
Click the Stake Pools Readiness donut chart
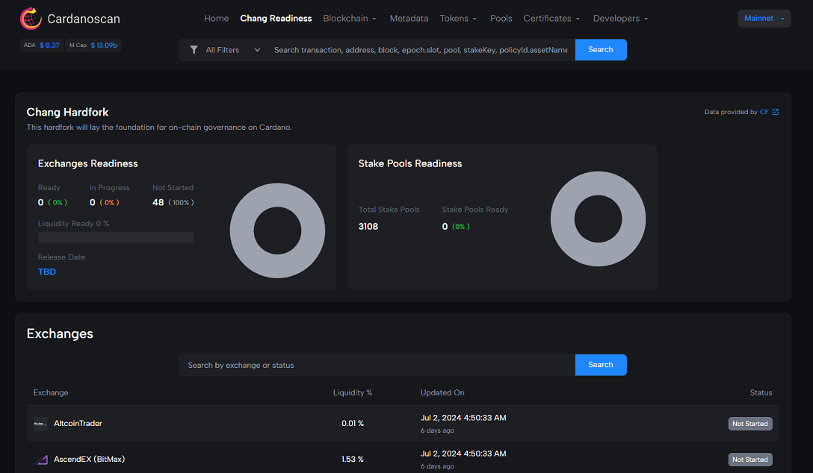(598, 219)
